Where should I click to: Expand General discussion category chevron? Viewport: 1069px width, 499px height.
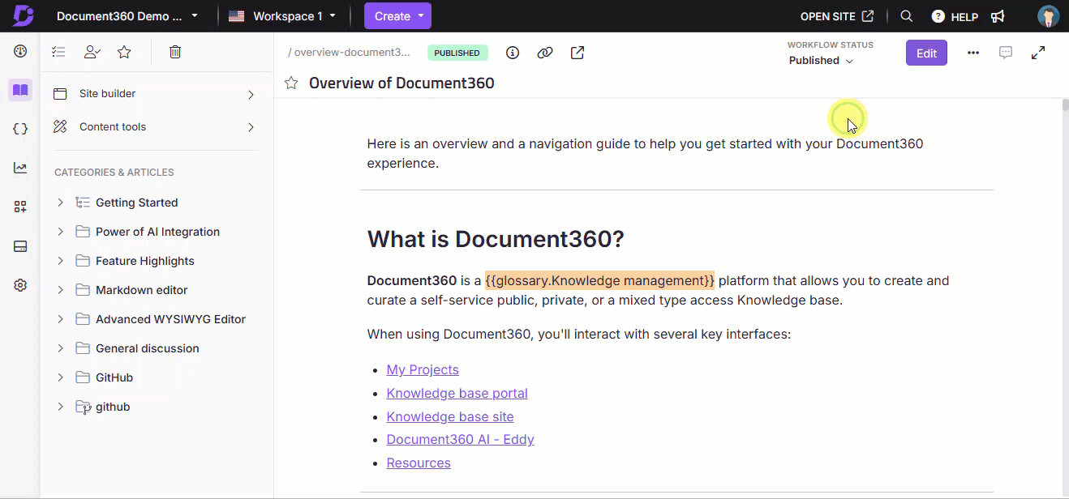pyautogui.click(x=60, y=348)
